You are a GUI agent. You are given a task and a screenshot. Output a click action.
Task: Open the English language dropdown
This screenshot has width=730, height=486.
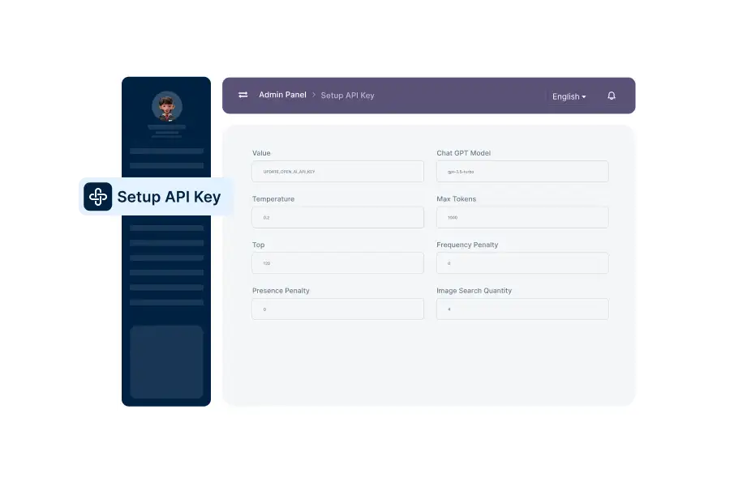point(569,96)
